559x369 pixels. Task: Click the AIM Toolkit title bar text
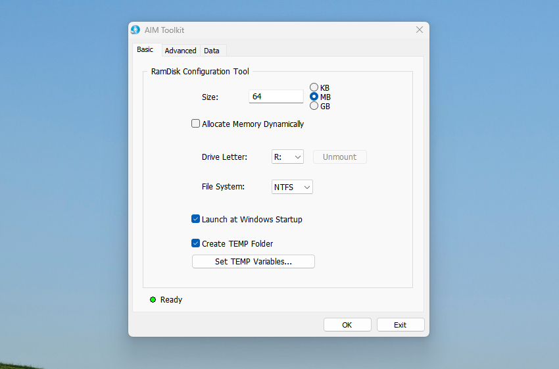click(x=164, y=30)
